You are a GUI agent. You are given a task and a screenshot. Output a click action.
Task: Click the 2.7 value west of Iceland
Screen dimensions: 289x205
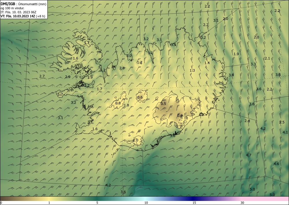(42, 76)
